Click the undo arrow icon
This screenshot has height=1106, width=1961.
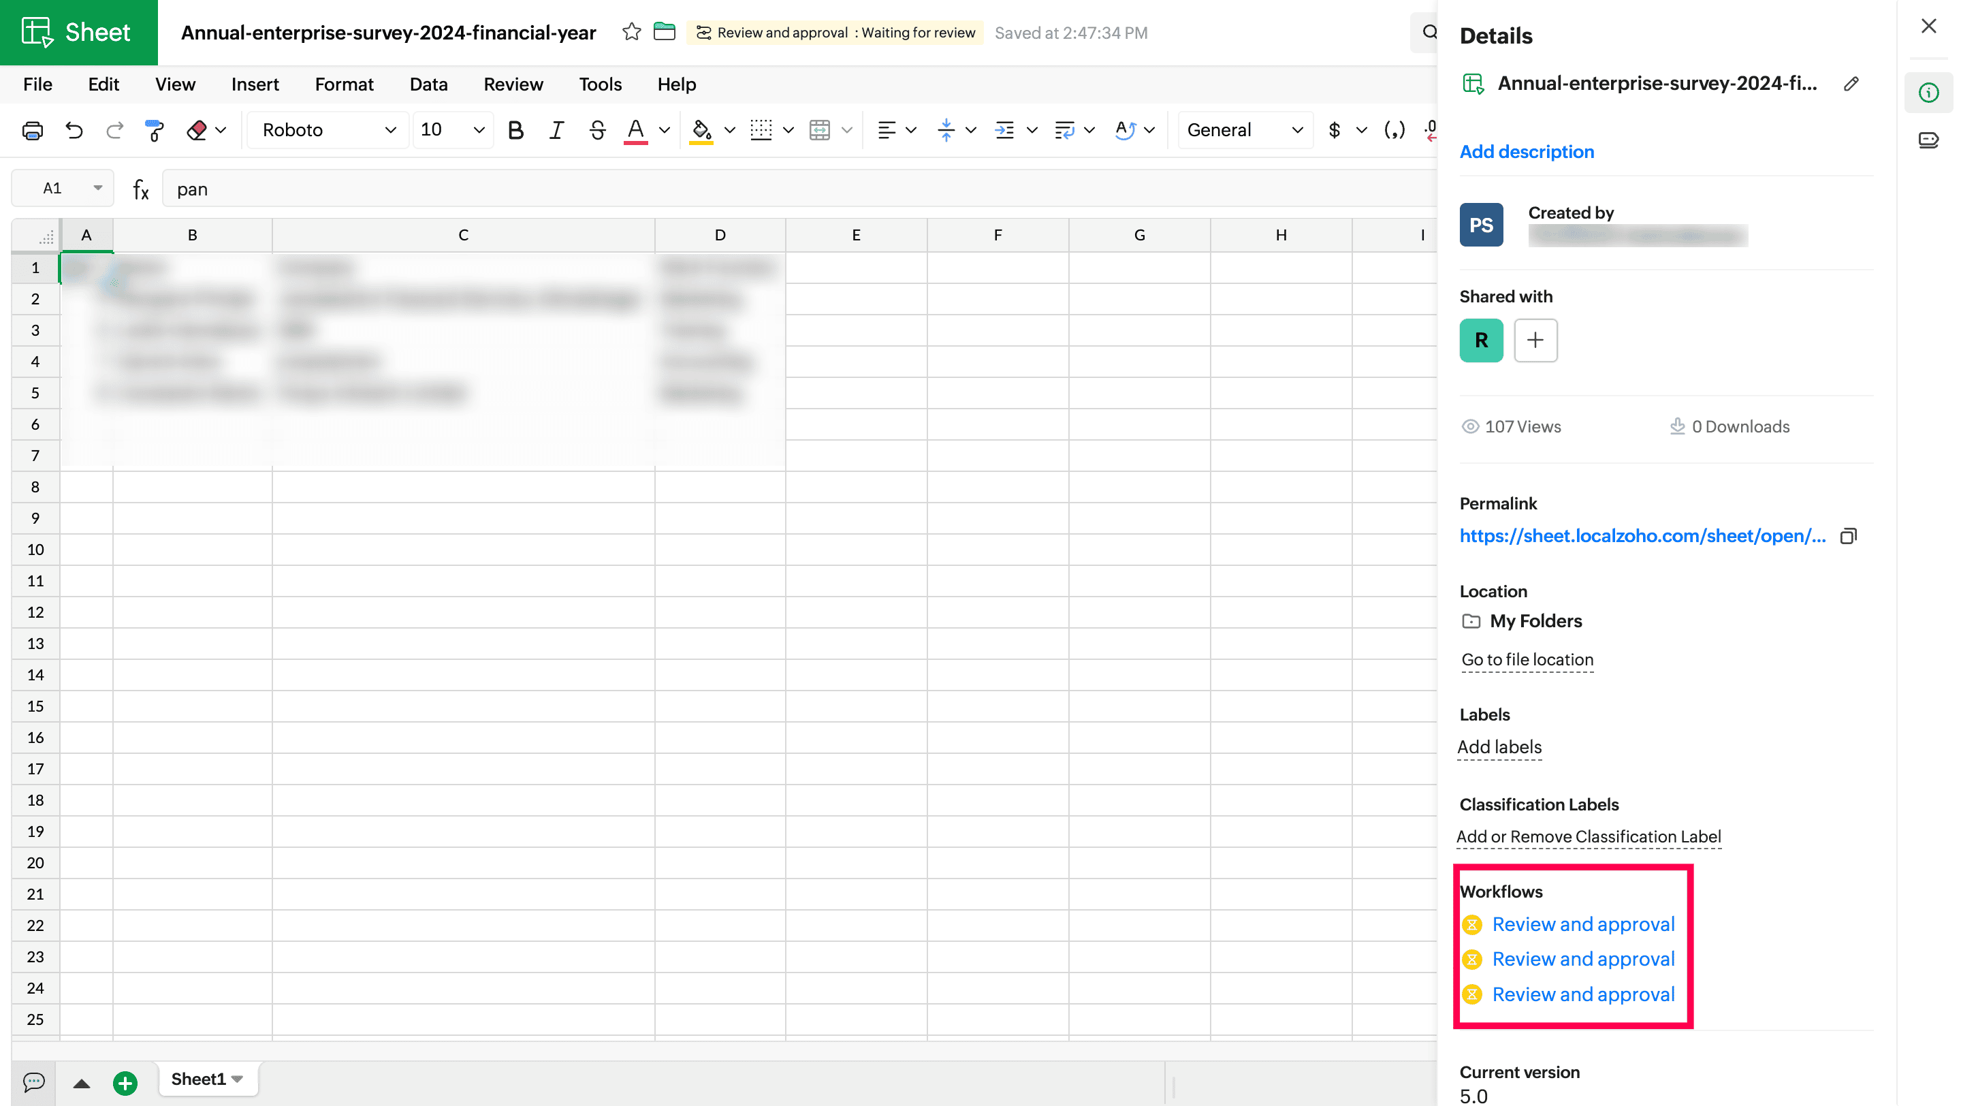coord(74,130)
